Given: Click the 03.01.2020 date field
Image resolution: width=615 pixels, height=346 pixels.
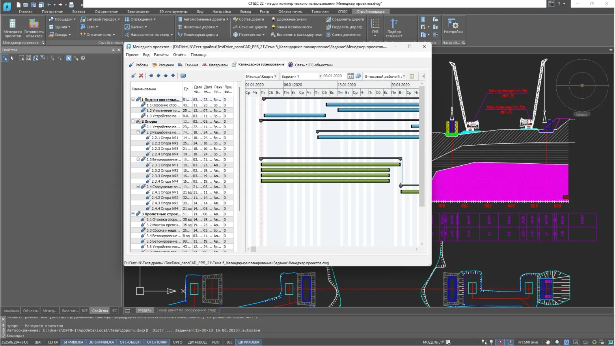Looking at the screenshot, I should (334, 76).
